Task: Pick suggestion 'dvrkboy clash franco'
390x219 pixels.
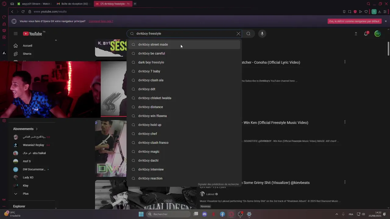Action: (184, 143)
